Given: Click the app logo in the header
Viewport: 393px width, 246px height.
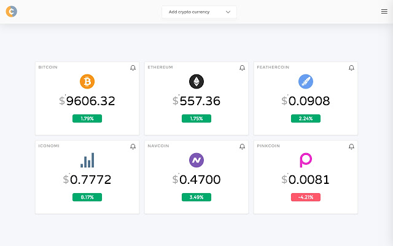Looking at the screenshot, I should [x=11, y=11].
